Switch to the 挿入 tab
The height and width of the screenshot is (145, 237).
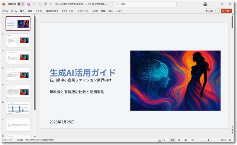(x=22, y=11)
